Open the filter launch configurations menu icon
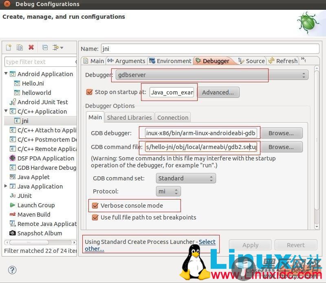326x283 pixels. (x=57, y=48)
